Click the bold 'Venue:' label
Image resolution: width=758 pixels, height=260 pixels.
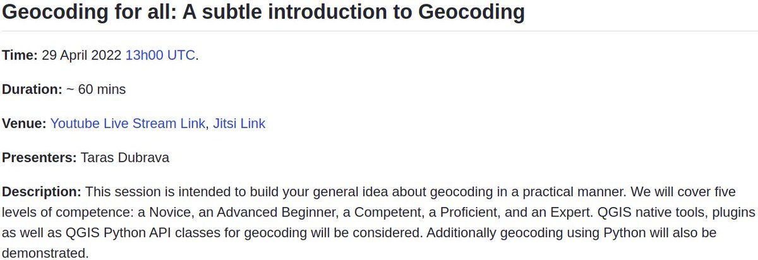coord(24,124)
